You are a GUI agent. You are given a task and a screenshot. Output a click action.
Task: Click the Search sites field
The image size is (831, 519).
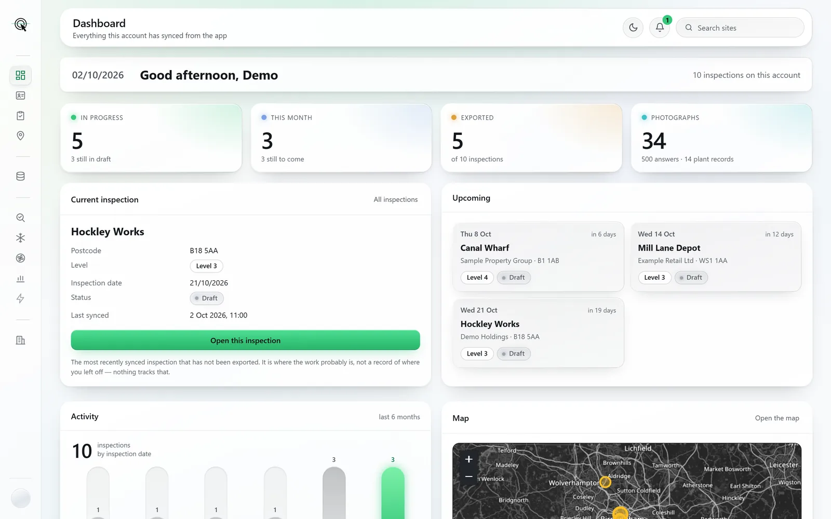(x=740, y=28)
